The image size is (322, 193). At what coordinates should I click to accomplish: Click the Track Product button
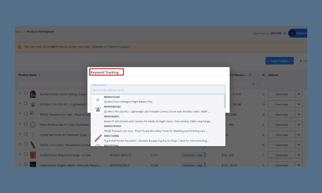click(279, 61)
